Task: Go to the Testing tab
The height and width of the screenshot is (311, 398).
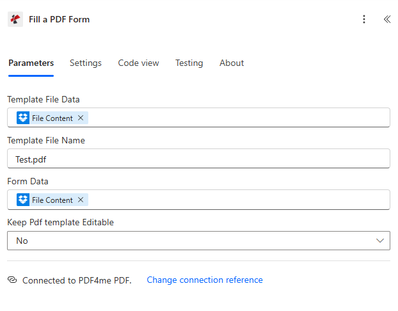Action: (x=189, y=63)
